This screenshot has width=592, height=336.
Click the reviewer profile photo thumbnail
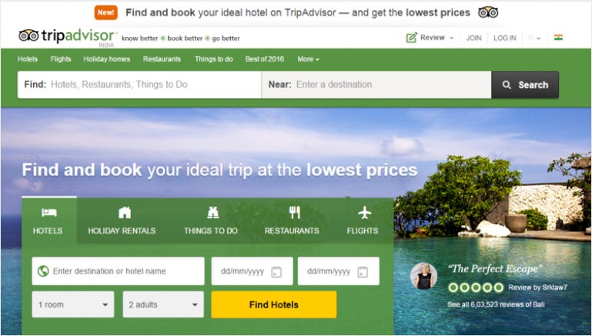click(423, 276)
